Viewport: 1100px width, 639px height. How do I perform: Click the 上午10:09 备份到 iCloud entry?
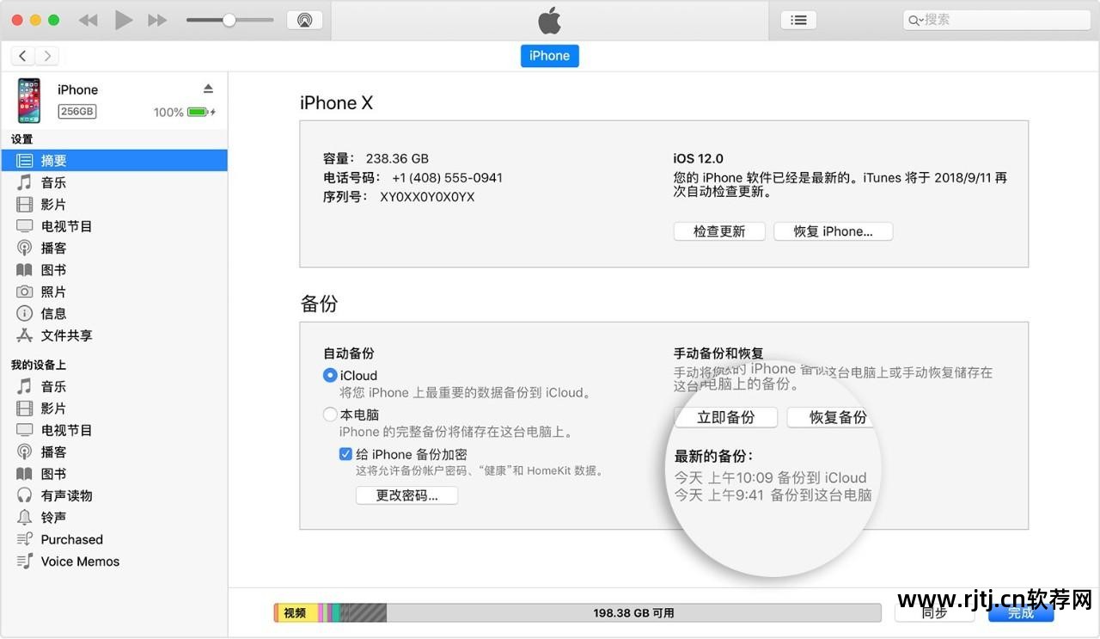(x=770, y=477)
